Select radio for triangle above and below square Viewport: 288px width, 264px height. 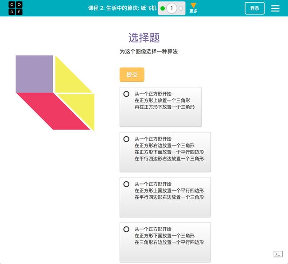pyautogui.click(x=126, y=94)
